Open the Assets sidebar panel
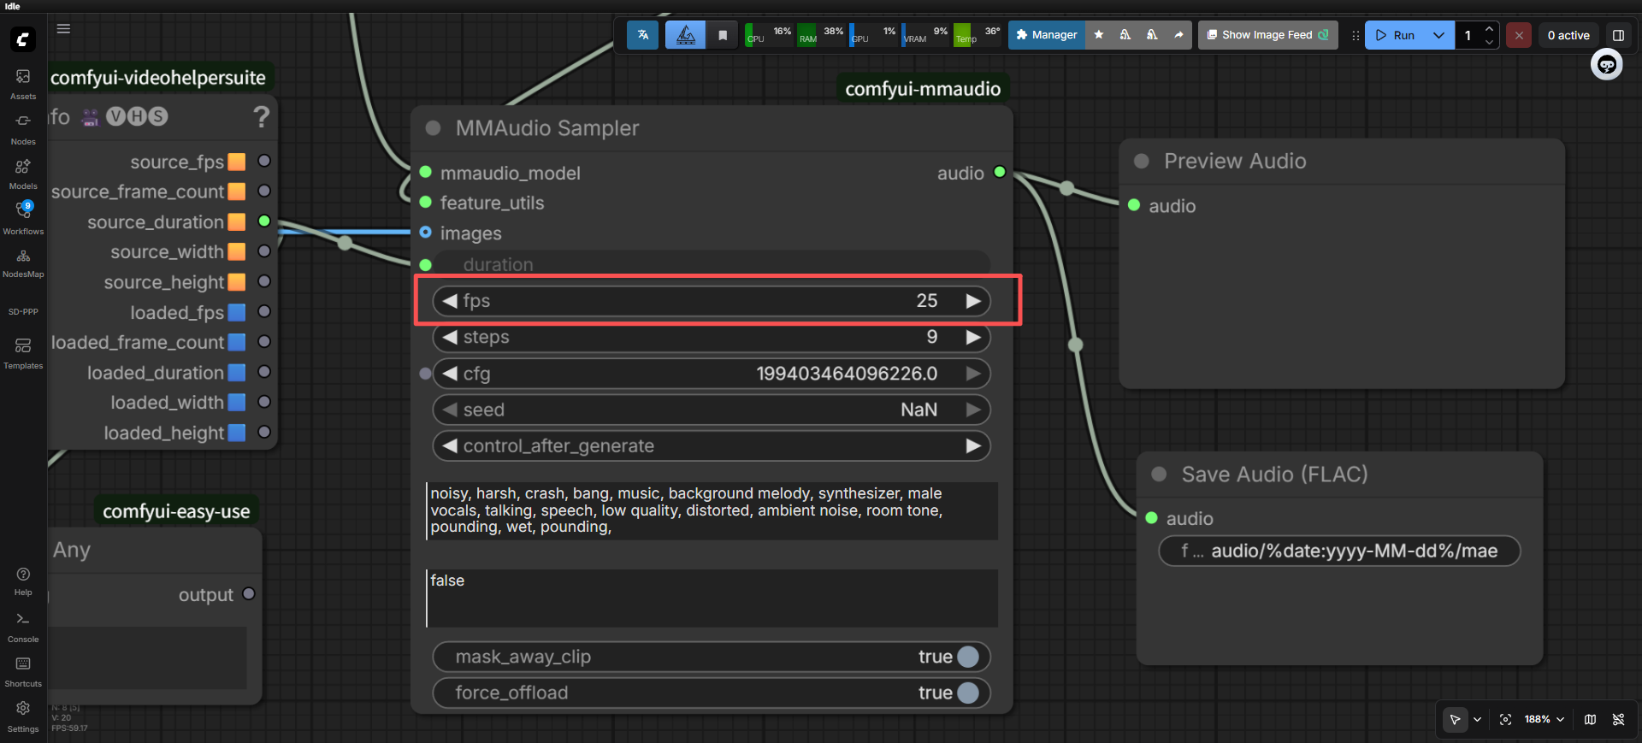 pos(23,84)
